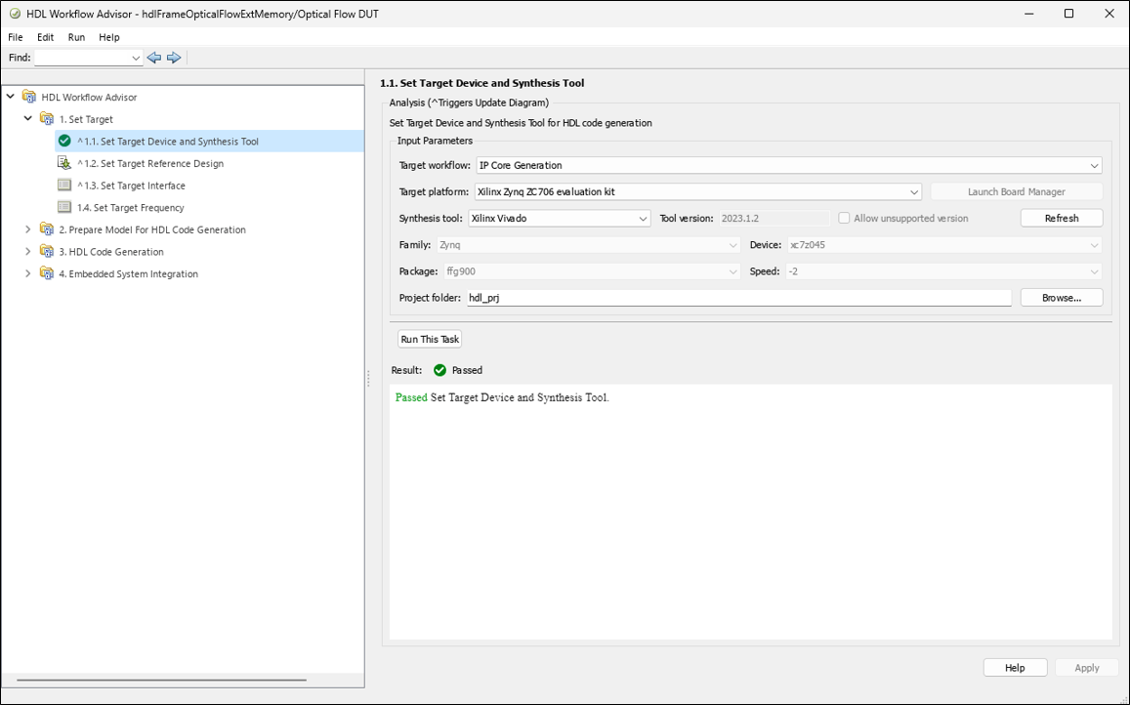Toggle Allow unsupported version checkbox
Viewport: 1130px width, 705px height.
[844, 218]
